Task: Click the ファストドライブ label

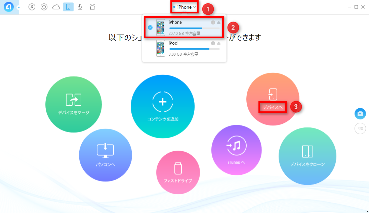Action: tap(178, 180)
